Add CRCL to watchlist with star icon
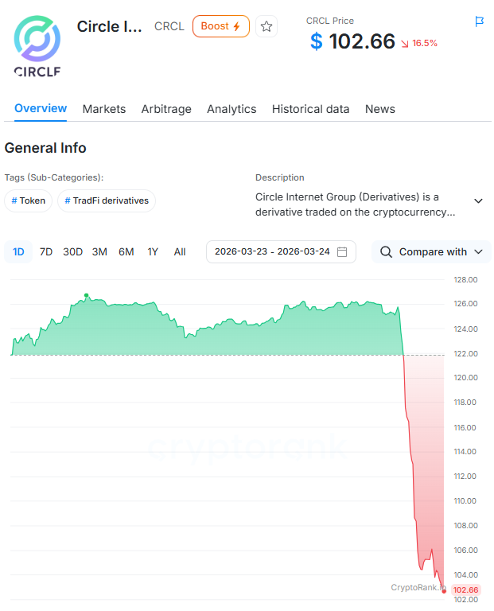This screenshot has width=494, height=611. pos(266,26)
